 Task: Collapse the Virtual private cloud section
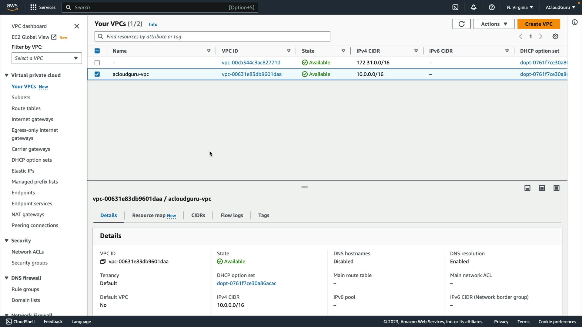click(x=6, y=75)
